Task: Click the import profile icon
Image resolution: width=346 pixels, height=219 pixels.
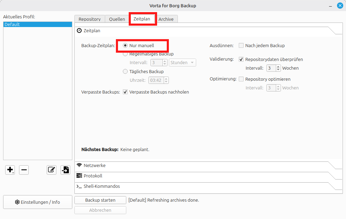Action: click(x=65, y=170)
